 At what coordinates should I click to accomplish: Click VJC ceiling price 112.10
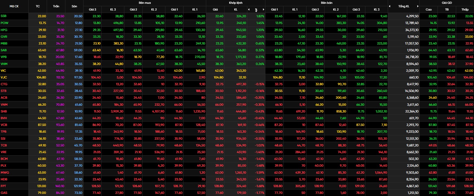[60, 77]
